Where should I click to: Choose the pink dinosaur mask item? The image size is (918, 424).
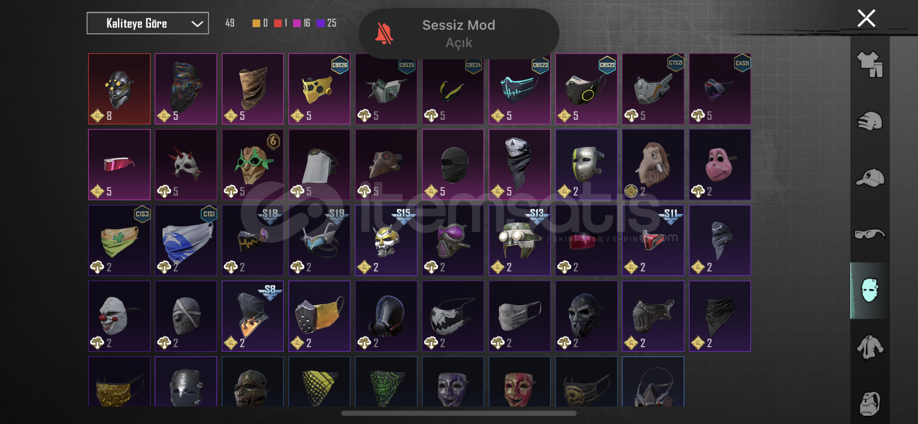pyautogui.click(x=720, y=164)
